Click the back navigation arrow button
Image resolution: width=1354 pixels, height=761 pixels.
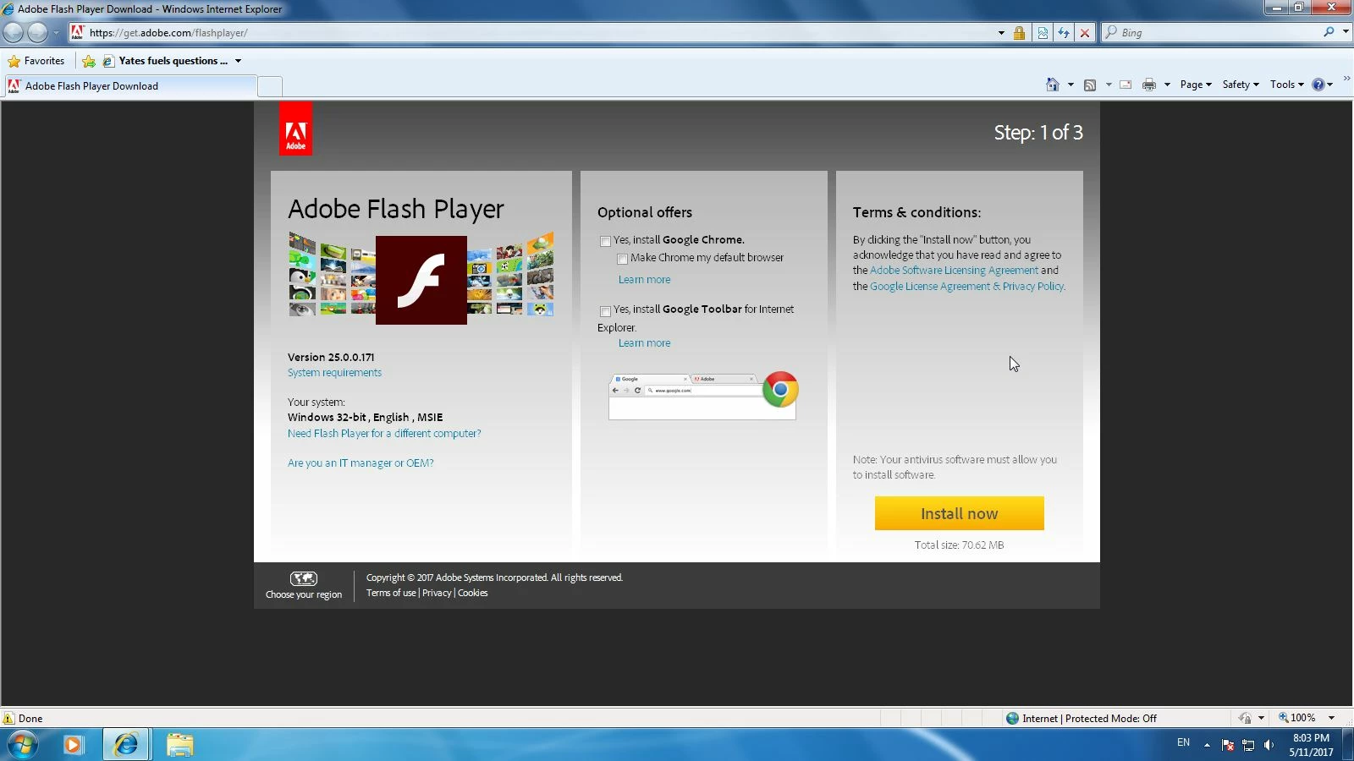click(13, 33)
